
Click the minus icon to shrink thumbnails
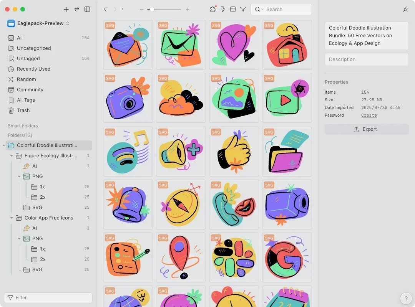point(141,10)
